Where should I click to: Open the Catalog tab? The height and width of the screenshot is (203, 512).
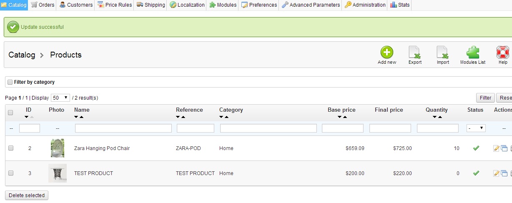(14, 5)
